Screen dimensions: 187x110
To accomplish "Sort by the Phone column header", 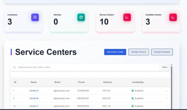I will click(x=81, y=82).
